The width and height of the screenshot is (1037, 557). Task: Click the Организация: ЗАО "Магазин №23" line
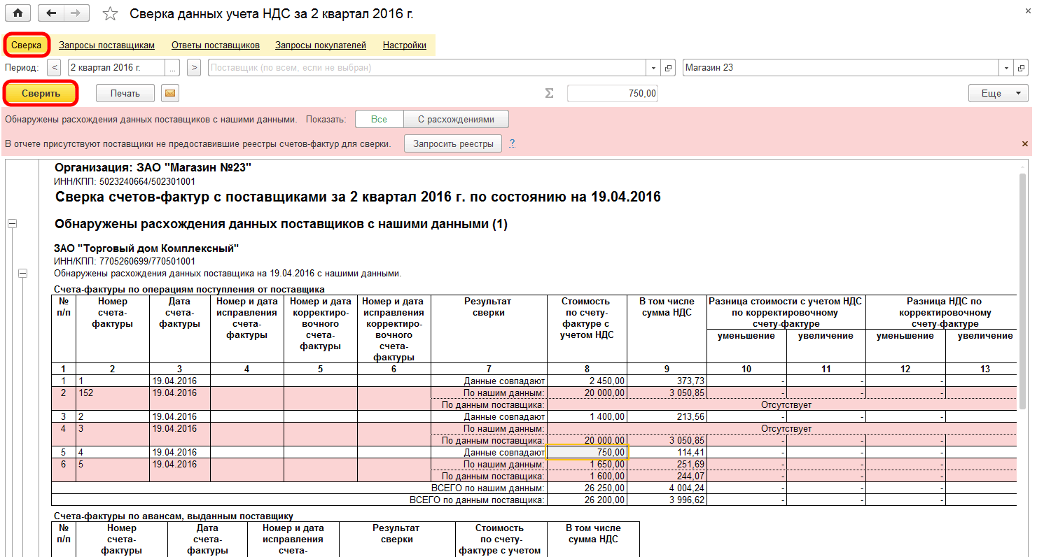coord(153,167)
